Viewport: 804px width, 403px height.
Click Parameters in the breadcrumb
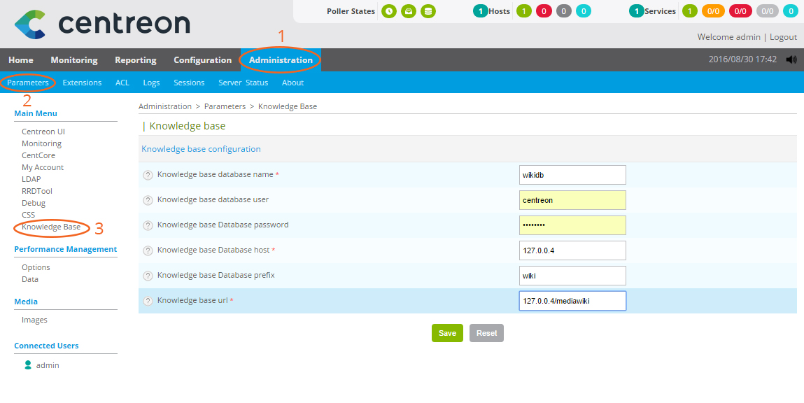225,106
